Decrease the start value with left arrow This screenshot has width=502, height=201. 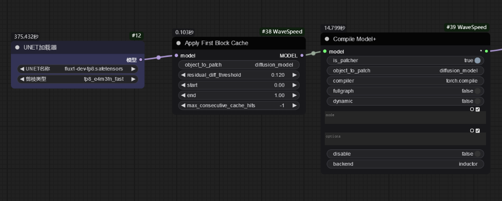point(183,85)
